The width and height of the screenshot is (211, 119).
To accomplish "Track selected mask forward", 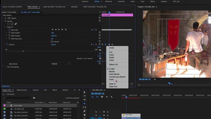I will tap(59, 29).
